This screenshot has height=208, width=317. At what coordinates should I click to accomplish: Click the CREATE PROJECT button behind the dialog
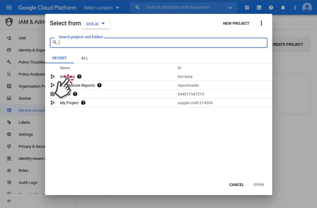288,44
